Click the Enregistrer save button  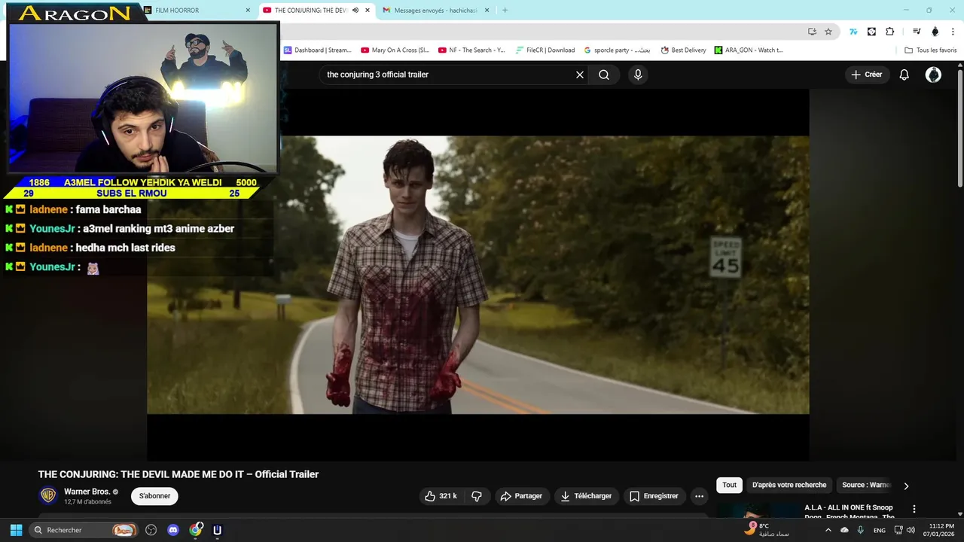coord(654,496)
